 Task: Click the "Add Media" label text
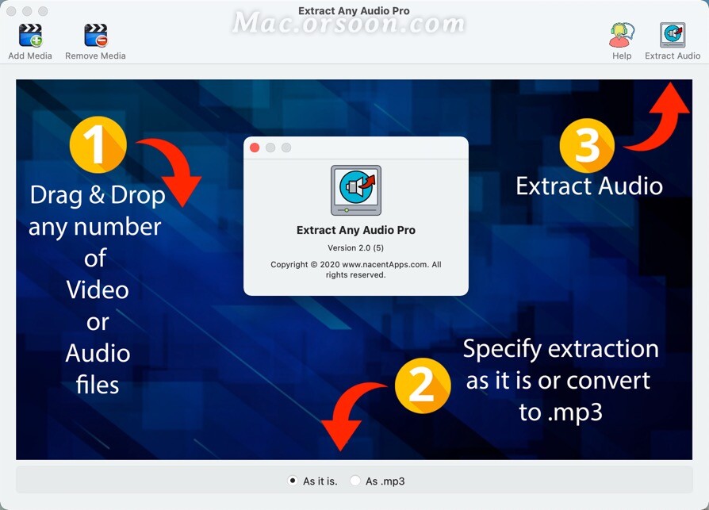point(30,56)
